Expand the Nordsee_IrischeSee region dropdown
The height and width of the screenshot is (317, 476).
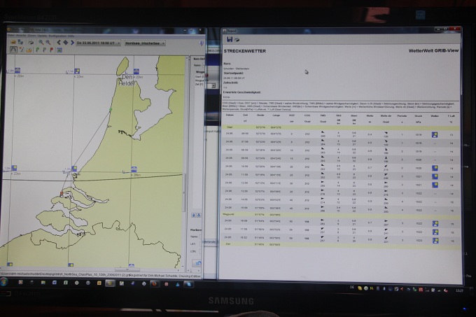click(162, 42)
